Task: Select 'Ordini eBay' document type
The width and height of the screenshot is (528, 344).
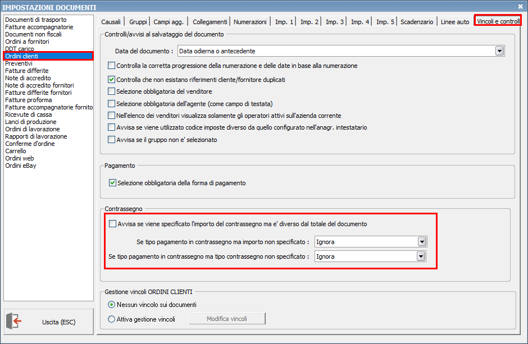Action: tap(21, 166)
